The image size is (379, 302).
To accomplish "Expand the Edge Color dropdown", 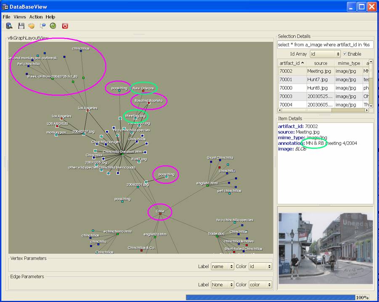I will [260, 285].
